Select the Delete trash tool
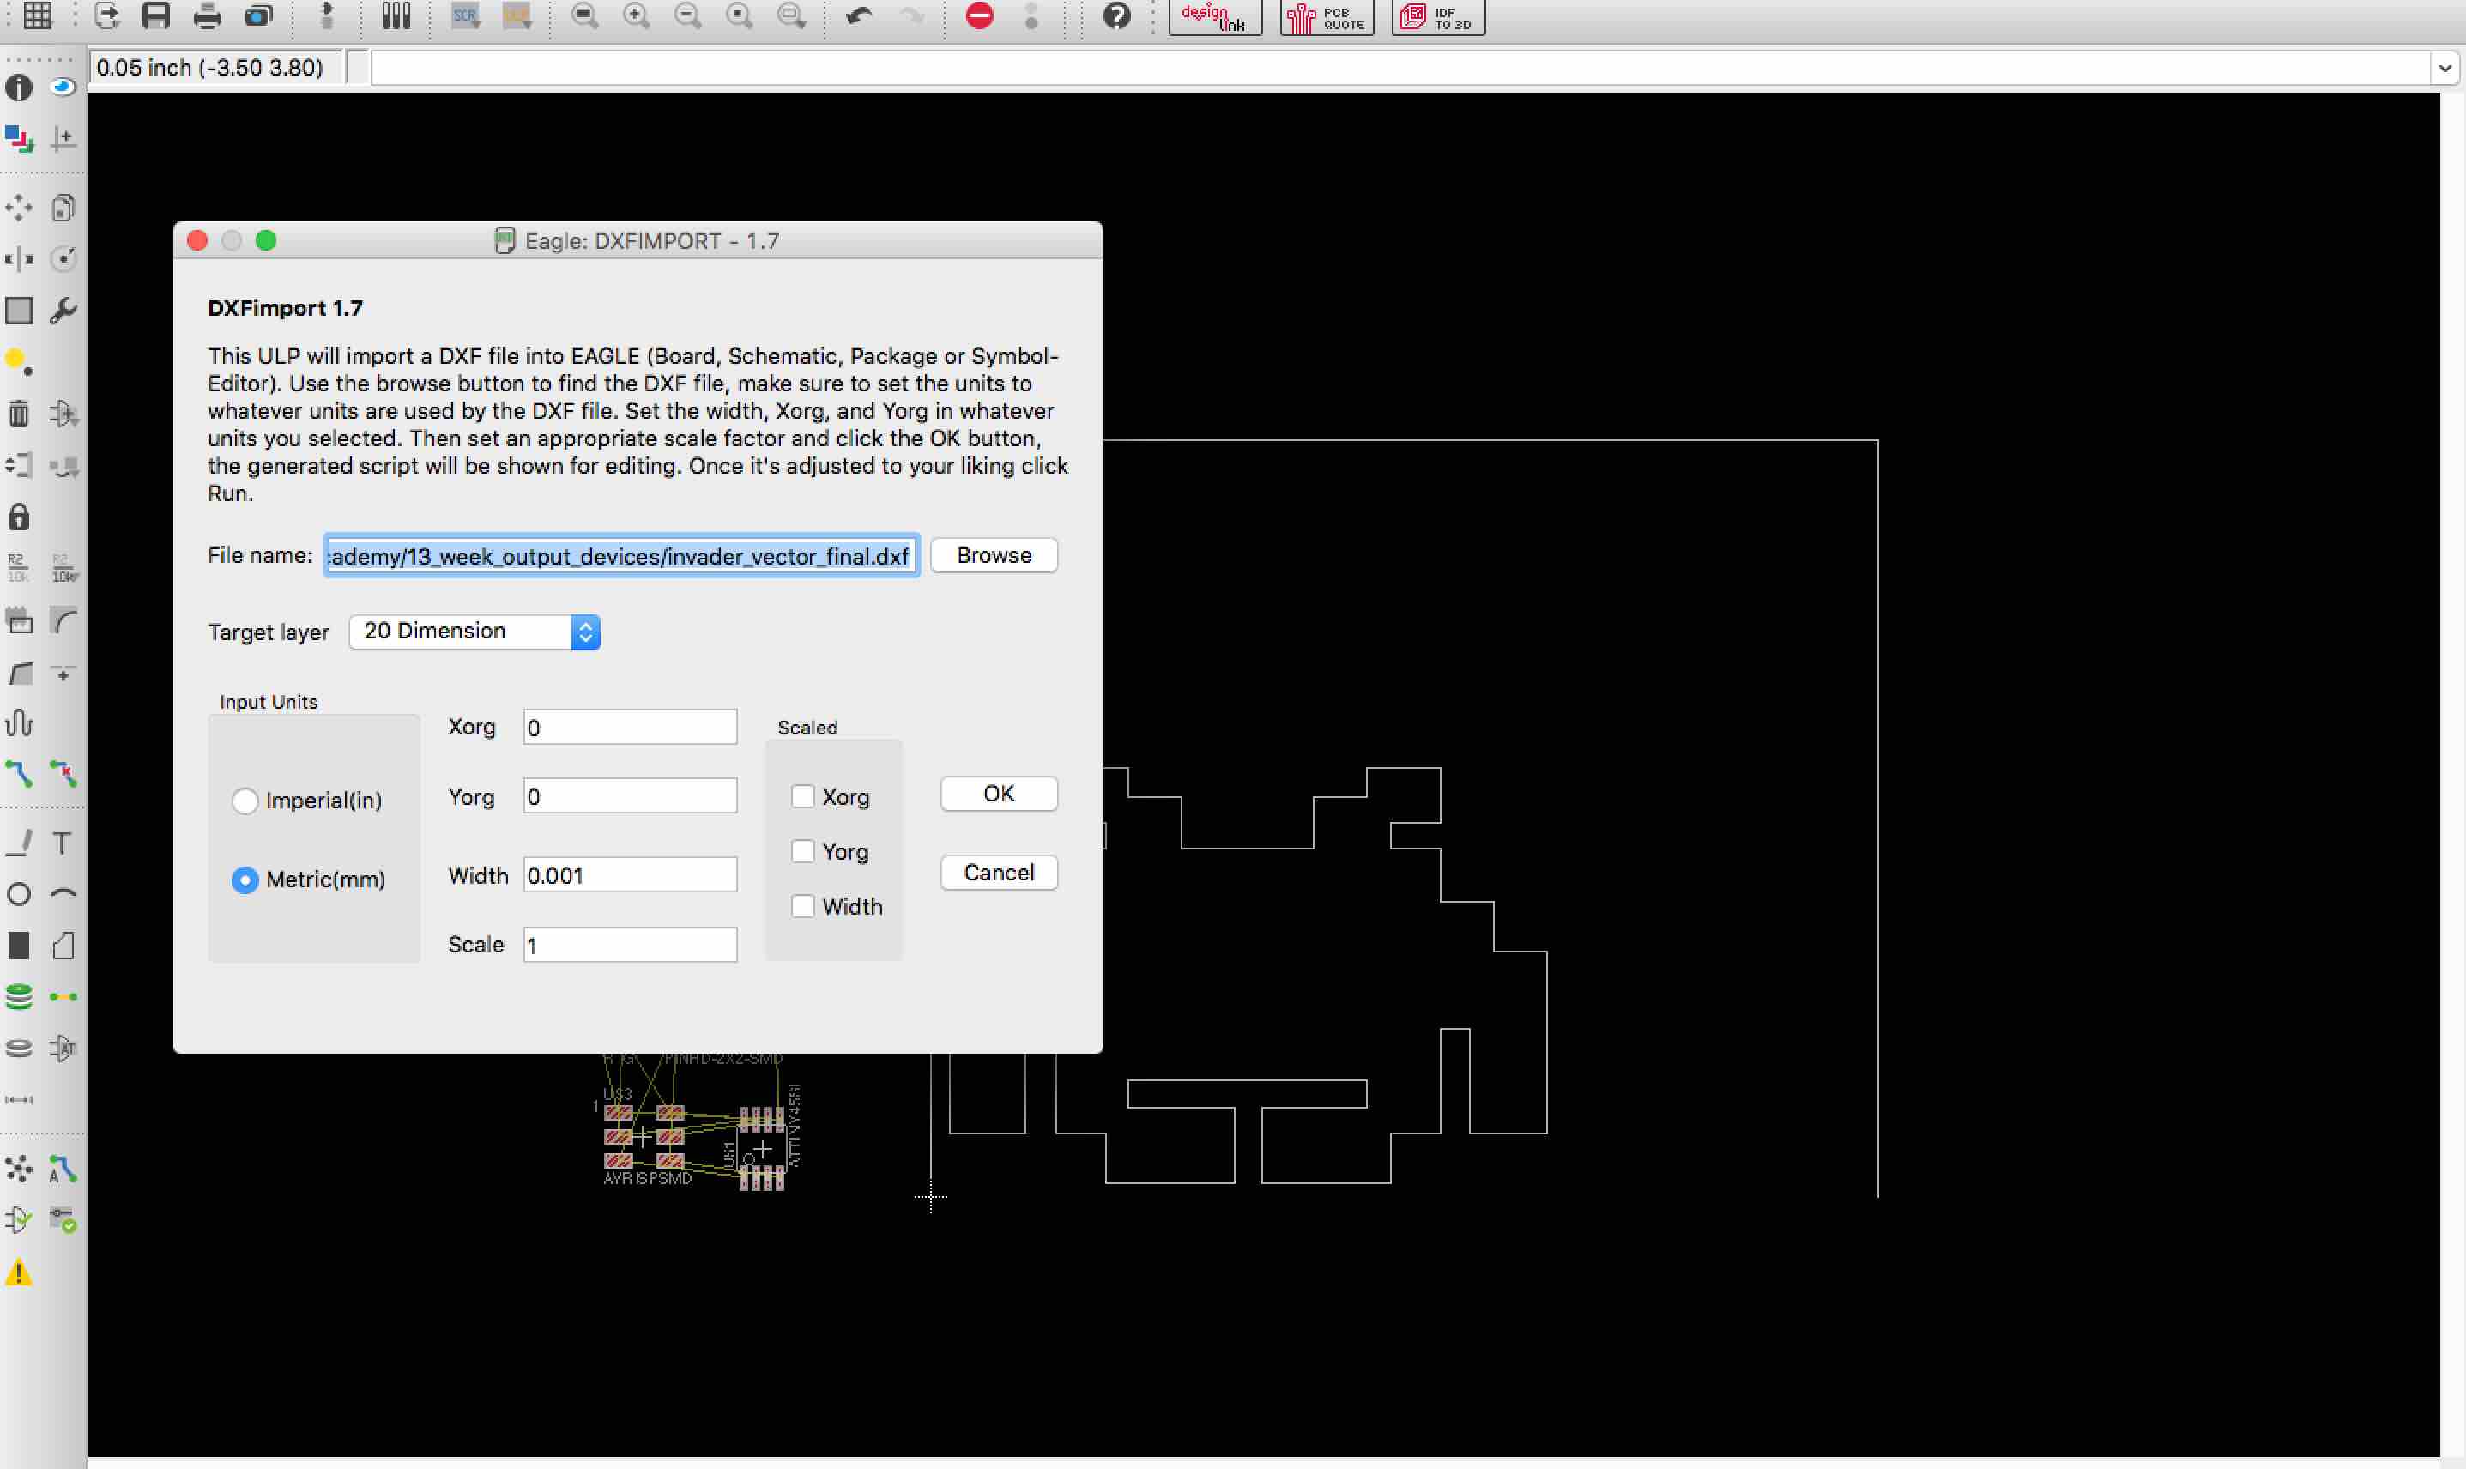 click(19, 414)
